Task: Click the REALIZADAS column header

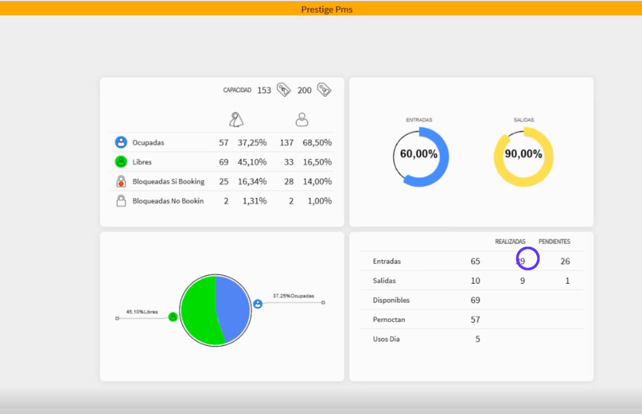Action: click(x=510, y=241)
